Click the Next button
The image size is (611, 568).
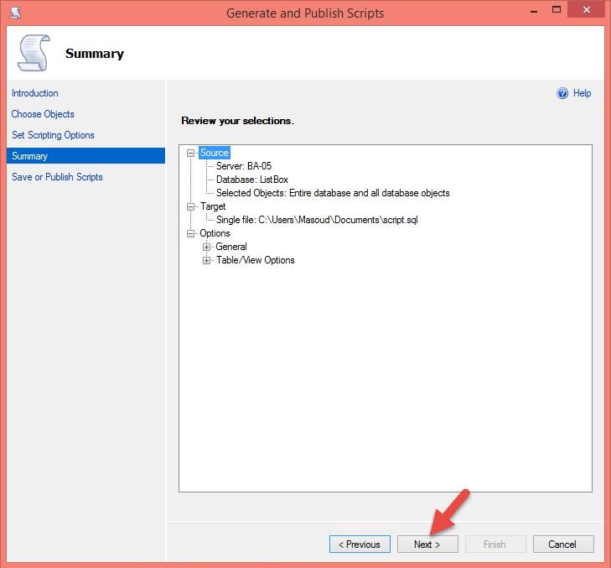tap(427, 545)
